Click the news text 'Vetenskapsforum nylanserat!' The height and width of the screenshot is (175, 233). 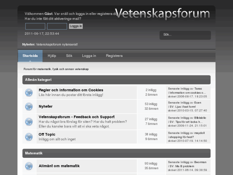[x=57, y=44]
